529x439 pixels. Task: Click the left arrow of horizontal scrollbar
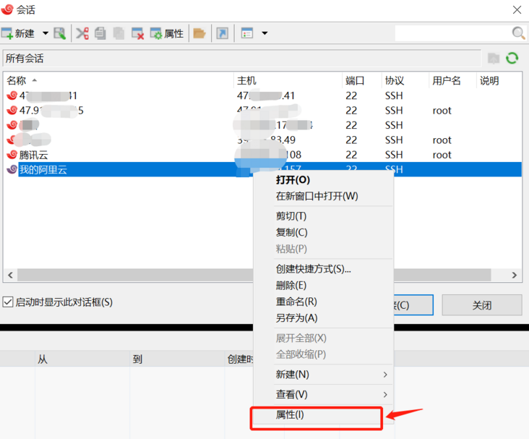click(x=10, y=275)
